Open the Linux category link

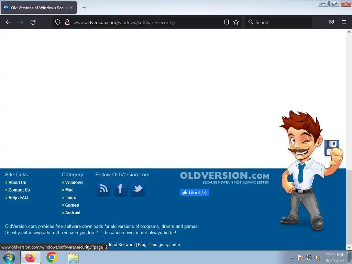pos(70,198)
